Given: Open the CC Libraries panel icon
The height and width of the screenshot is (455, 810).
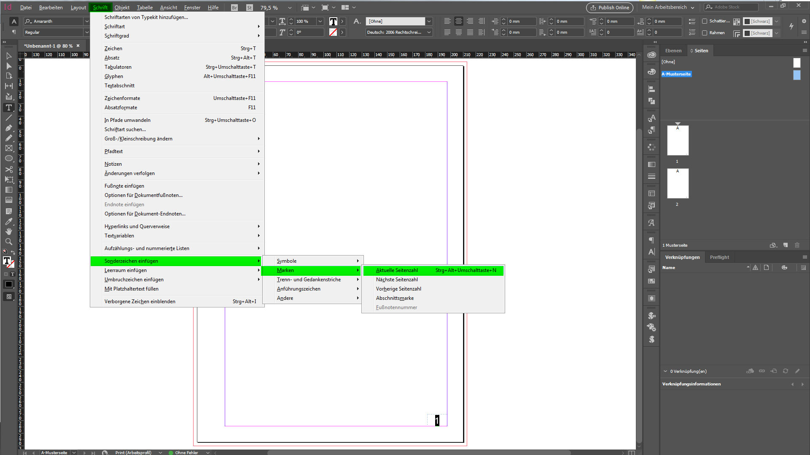Looking at the screenshot, I should [x=651, y=55].
